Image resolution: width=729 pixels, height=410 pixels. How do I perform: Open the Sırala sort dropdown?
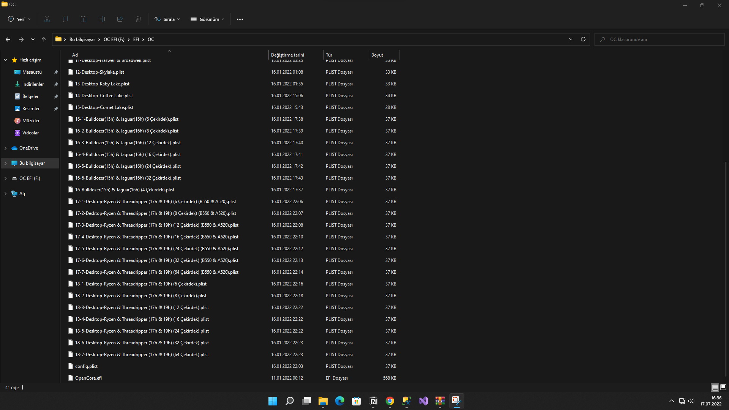pos(167,19)
